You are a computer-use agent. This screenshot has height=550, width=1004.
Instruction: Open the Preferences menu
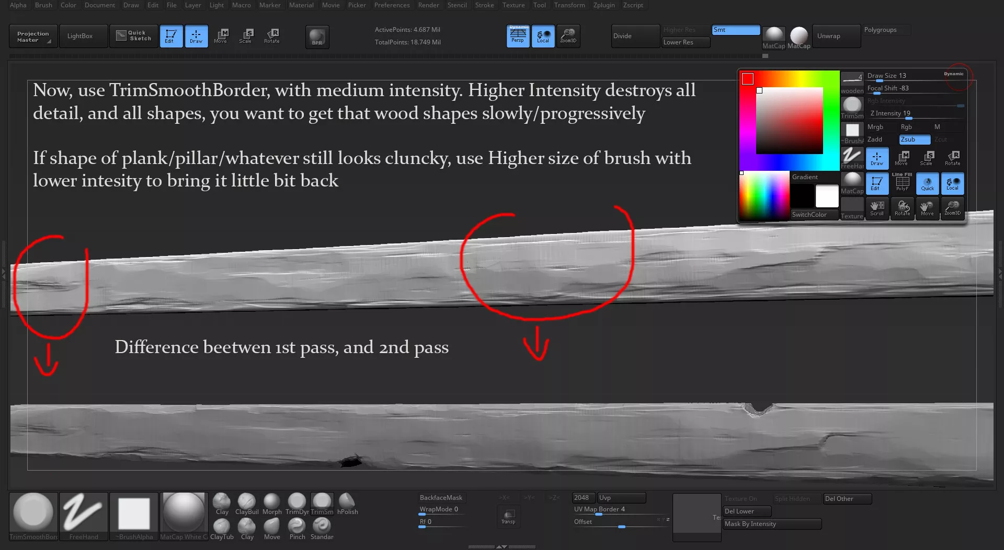(392, 5)
